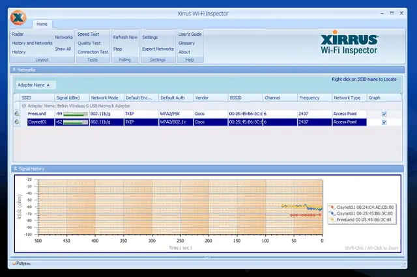Collapse the Belkin adapter group row

coord(24,105)
